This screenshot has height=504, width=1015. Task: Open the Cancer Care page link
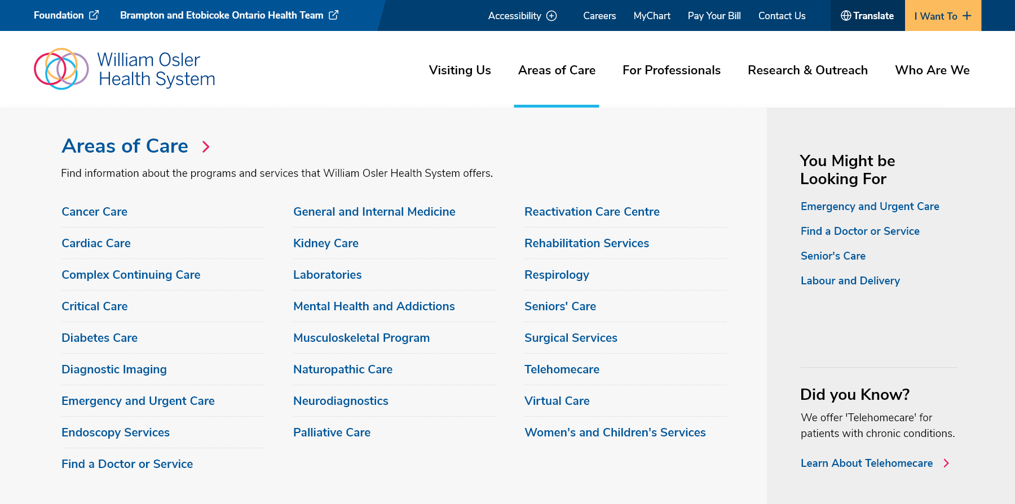coord(94,212)
